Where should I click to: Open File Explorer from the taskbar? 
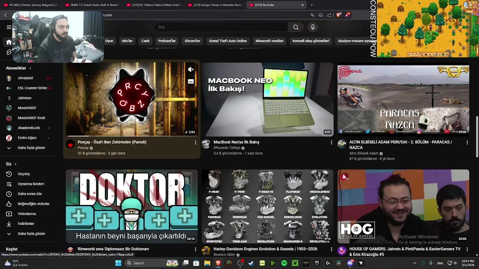tap(207, 263)
